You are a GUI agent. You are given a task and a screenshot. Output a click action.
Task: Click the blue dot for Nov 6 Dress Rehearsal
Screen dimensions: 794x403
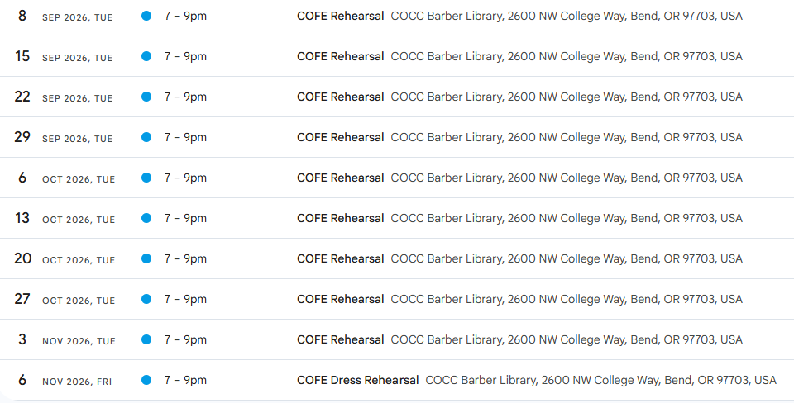(x=146, y=380)
